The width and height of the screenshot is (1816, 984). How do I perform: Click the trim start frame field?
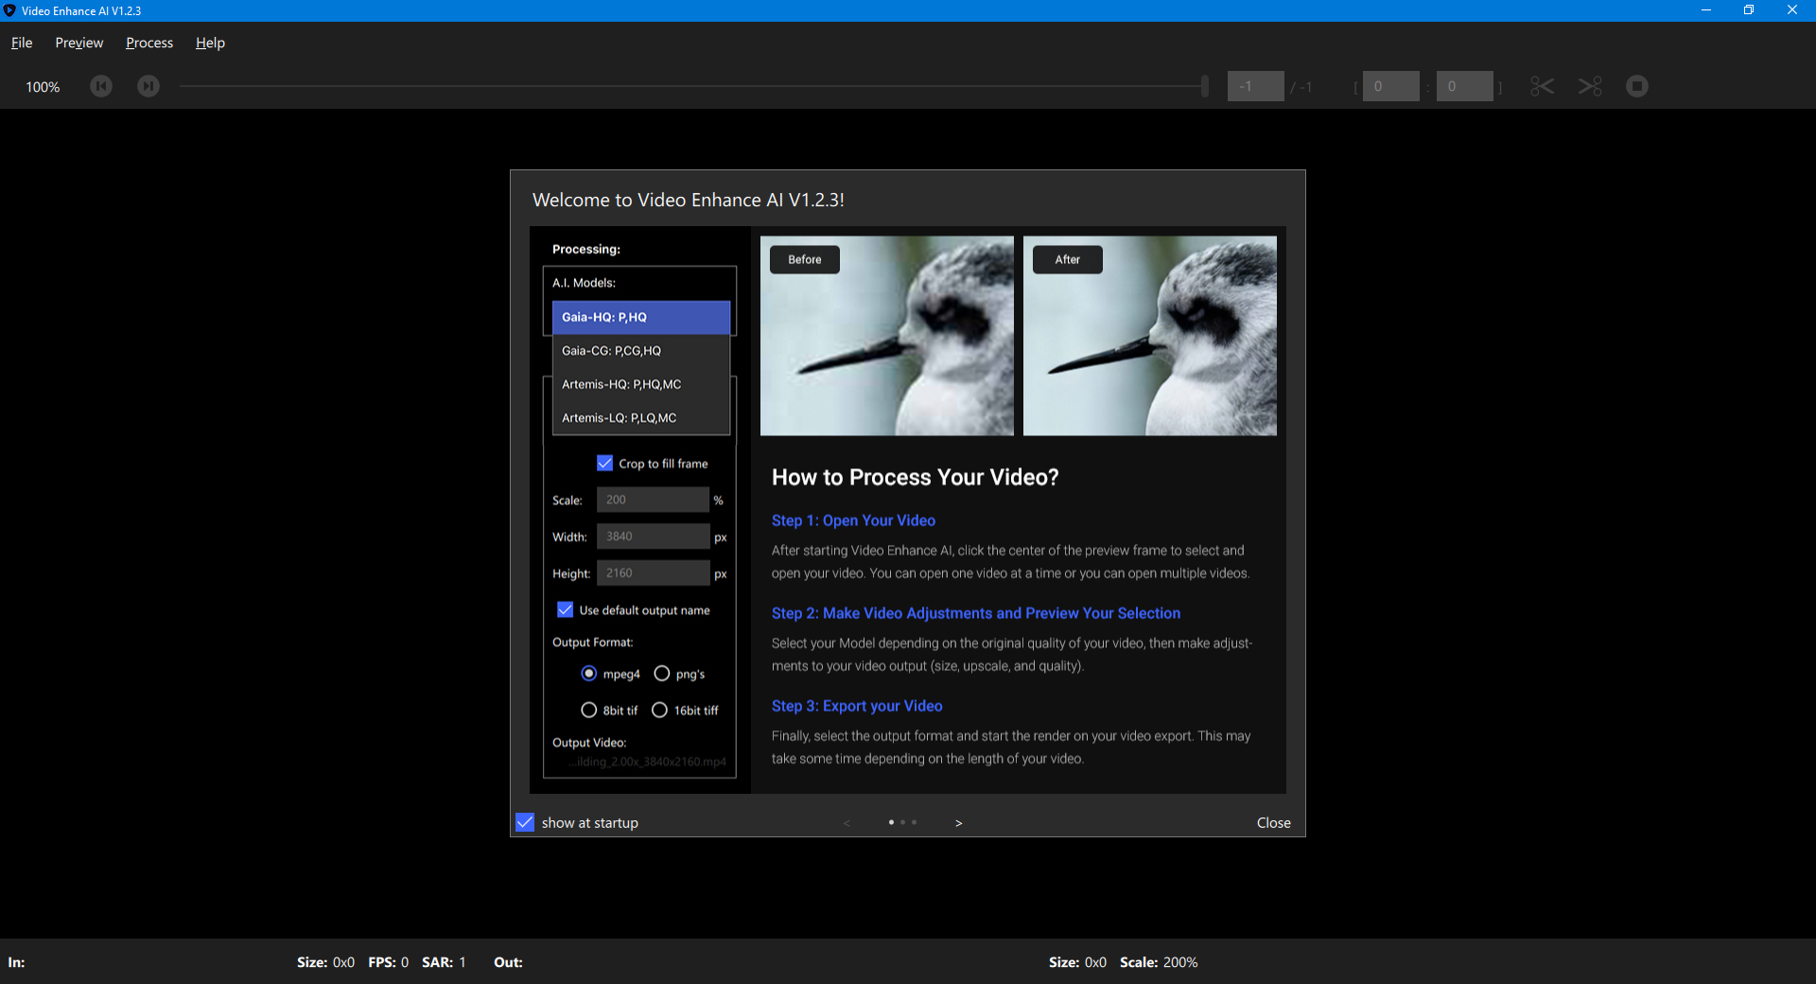pyautogui.click(x=1390, y=86)
